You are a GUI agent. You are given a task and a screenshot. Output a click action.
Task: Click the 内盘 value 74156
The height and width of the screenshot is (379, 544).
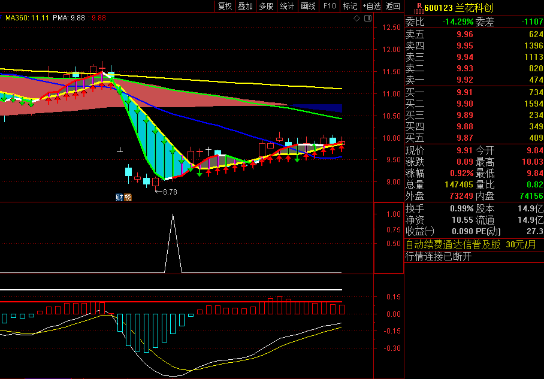(531, 196)
